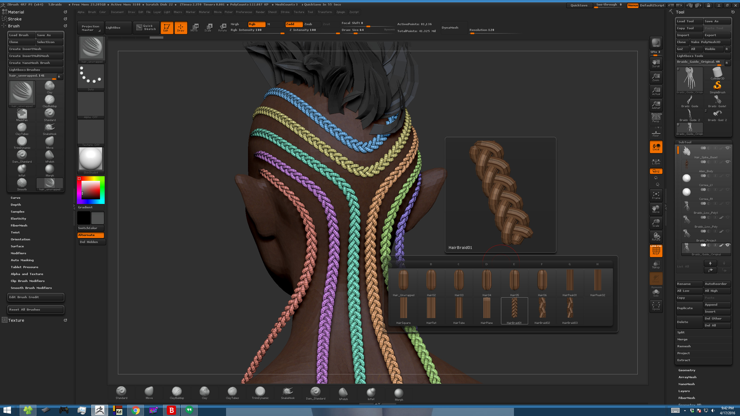Open the Zplugin menu
The width and height of the screenshot is (740, 416).
point(341,12)
